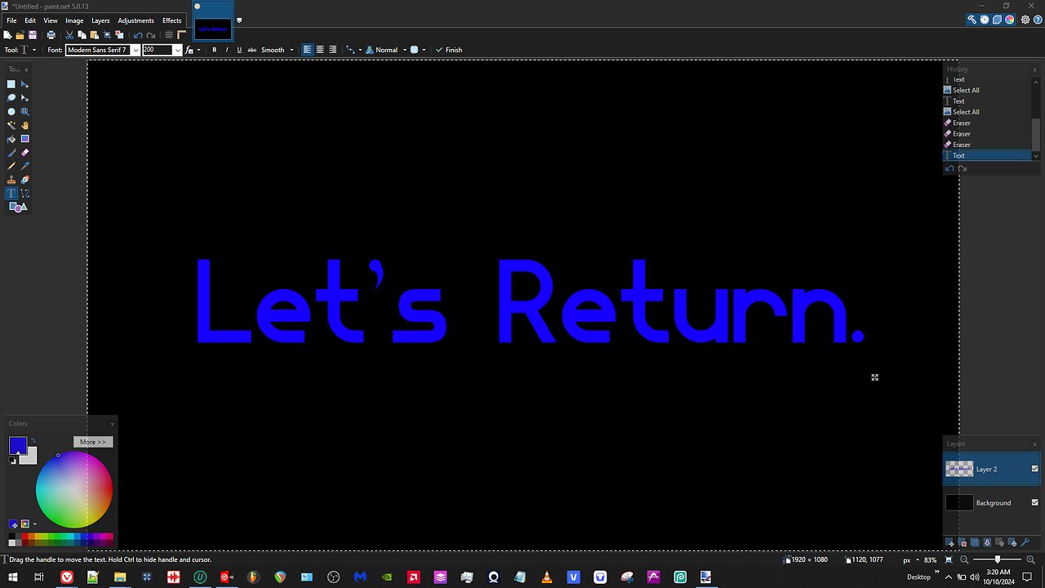Screen dimensions: 1045x588
Task: Open the image list dropdown arrow
Action: [x=239, y=20]
